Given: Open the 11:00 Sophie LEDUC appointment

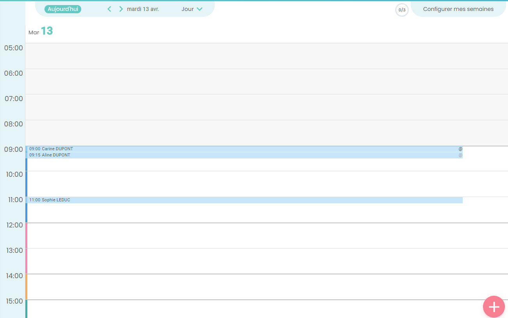Looking at the screenshot, I should tap(234, 200).
